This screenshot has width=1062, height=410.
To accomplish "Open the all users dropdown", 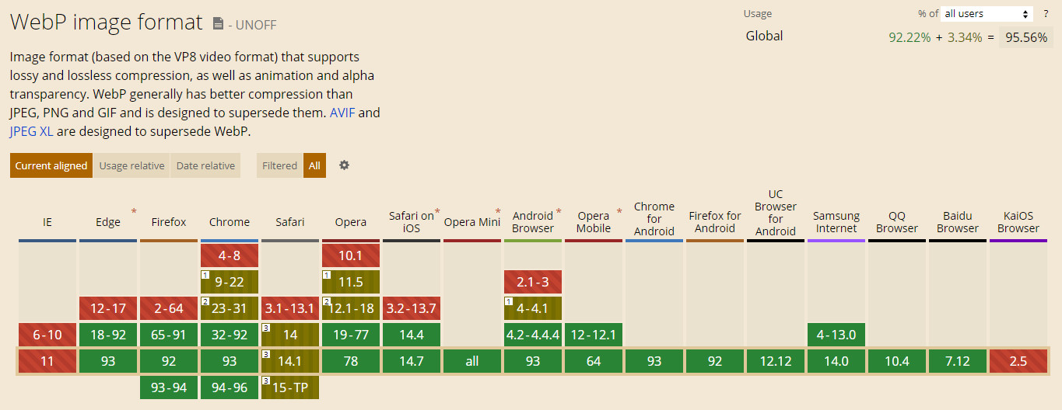I will pos(987,14).
